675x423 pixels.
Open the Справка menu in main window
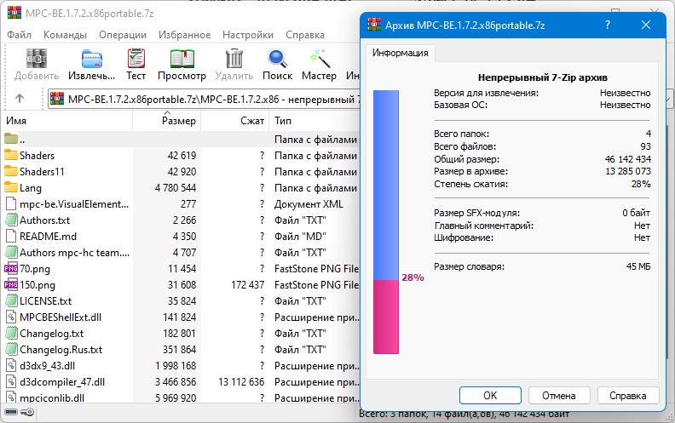[x=305, y=35]
